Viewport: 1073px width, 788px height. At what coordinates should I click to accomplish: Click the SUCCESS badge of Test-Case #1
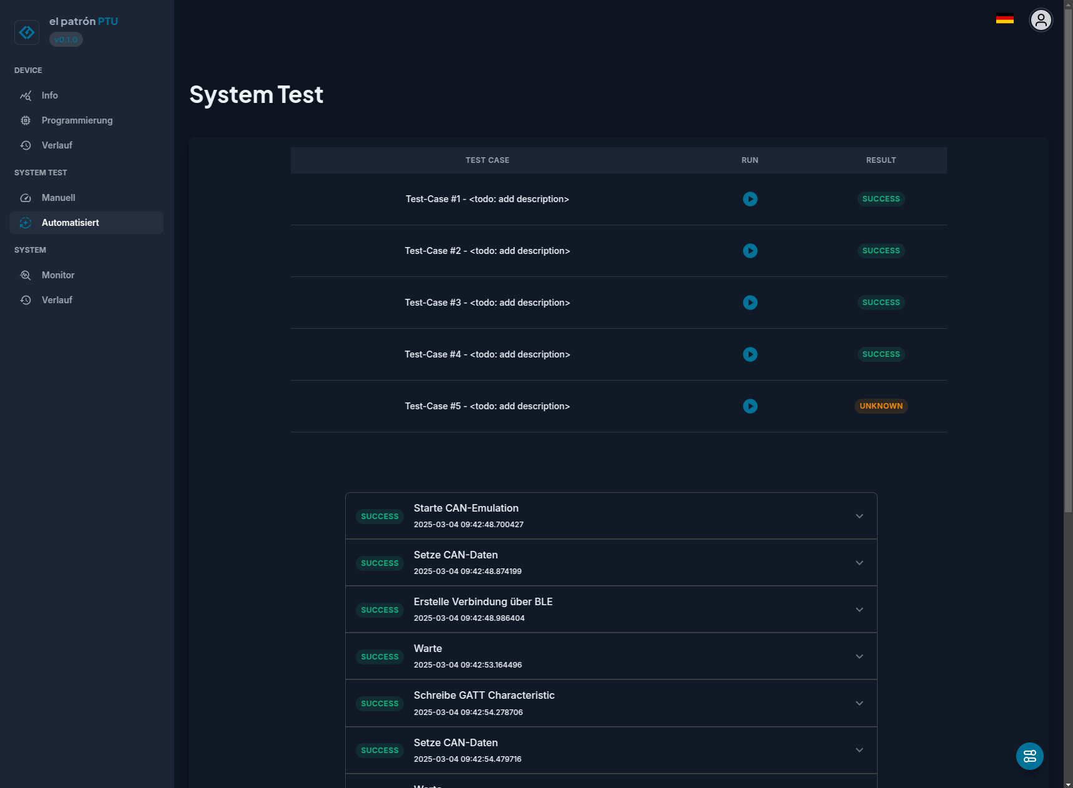coord(881,199)
